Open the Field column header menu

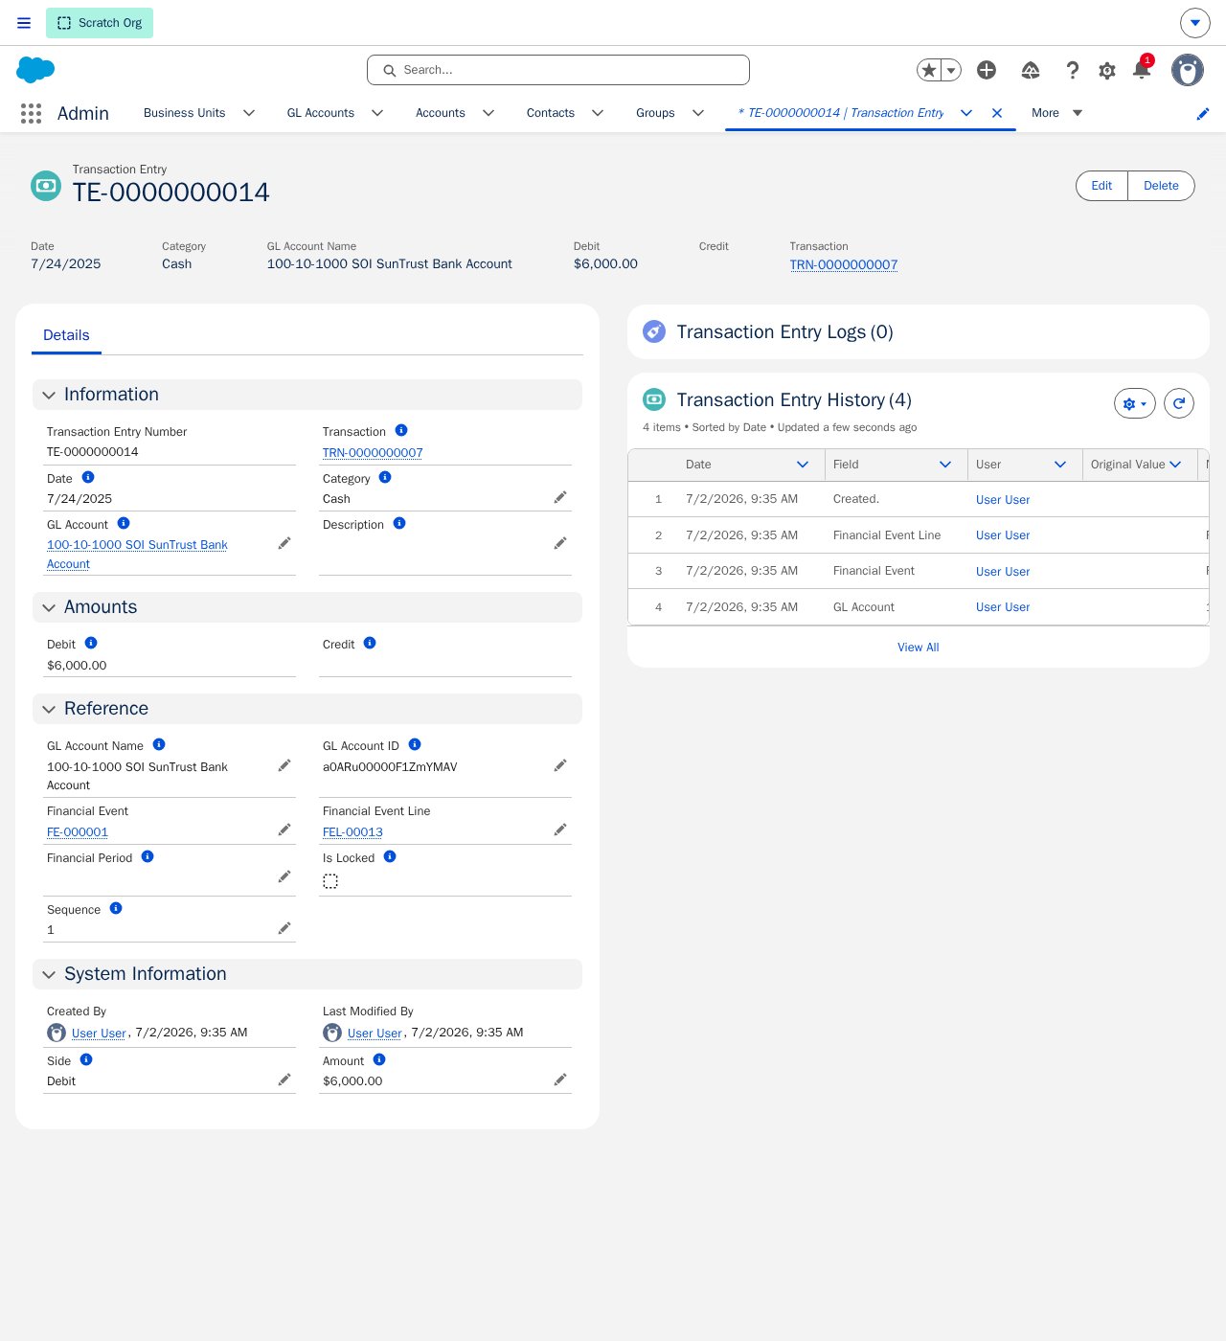[x=945, y=465]
